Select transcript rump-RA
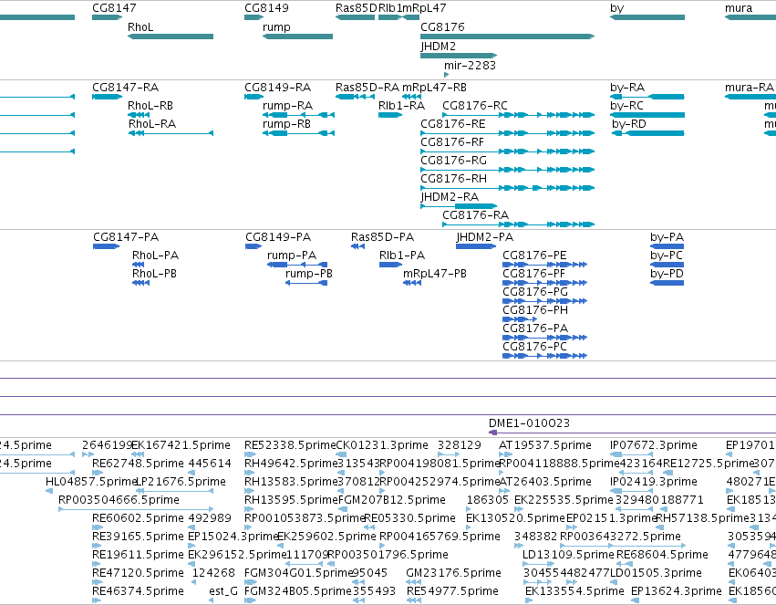Viewport: 776px width, 605px height. click(298, 115)
